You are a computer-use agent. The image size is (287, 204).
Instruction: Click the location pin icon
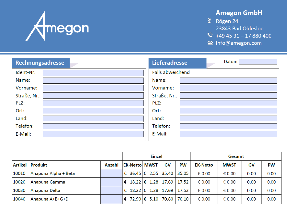pyautogui.click(x=209, y=21)
